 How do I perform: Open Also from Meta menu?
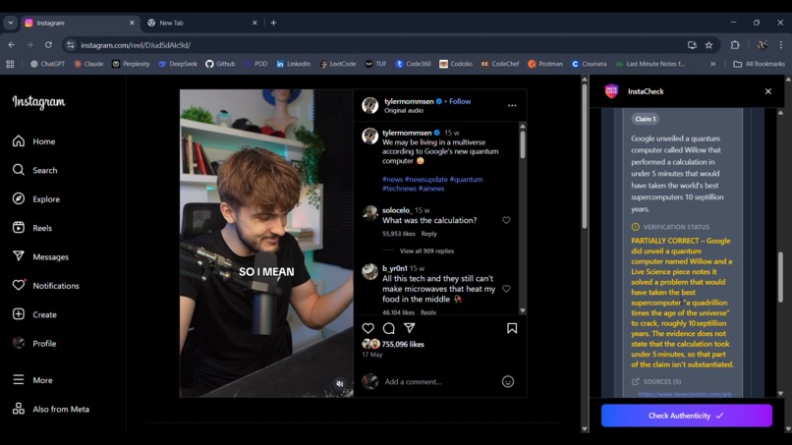[x=50, y=409]
